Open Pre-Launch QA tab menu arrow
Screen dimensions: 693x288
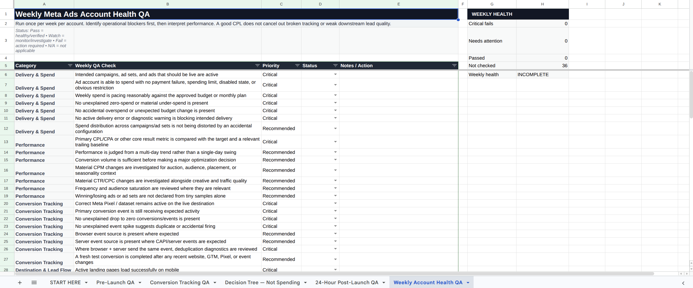[x=140, y=283]
